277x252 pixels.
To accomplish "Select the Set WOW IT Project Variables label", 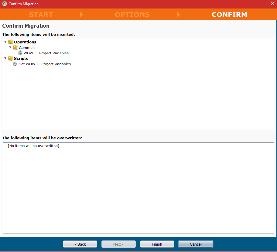I will [45, 64].
